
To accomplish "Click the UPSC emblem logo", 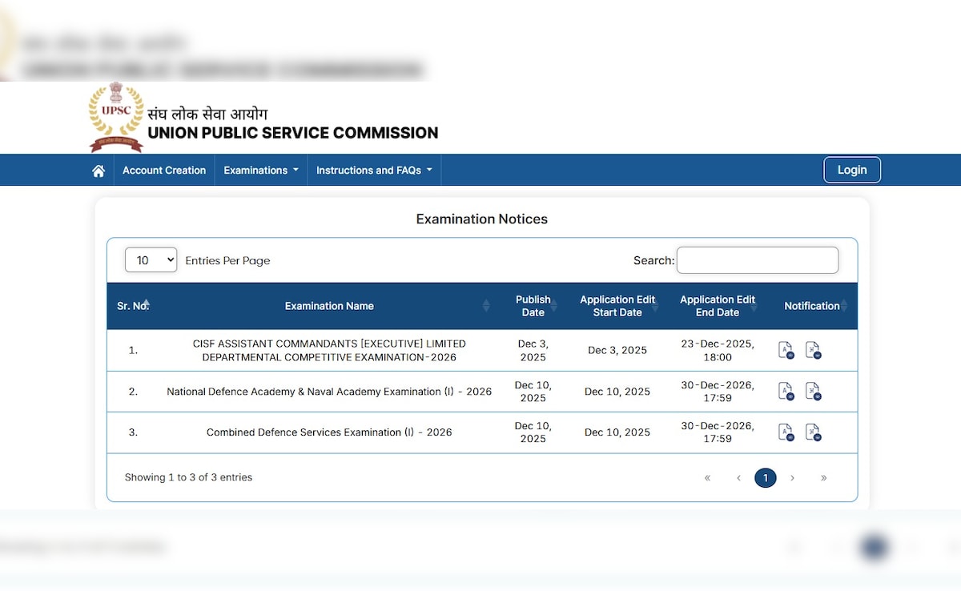I will click(x=116, y=117).
